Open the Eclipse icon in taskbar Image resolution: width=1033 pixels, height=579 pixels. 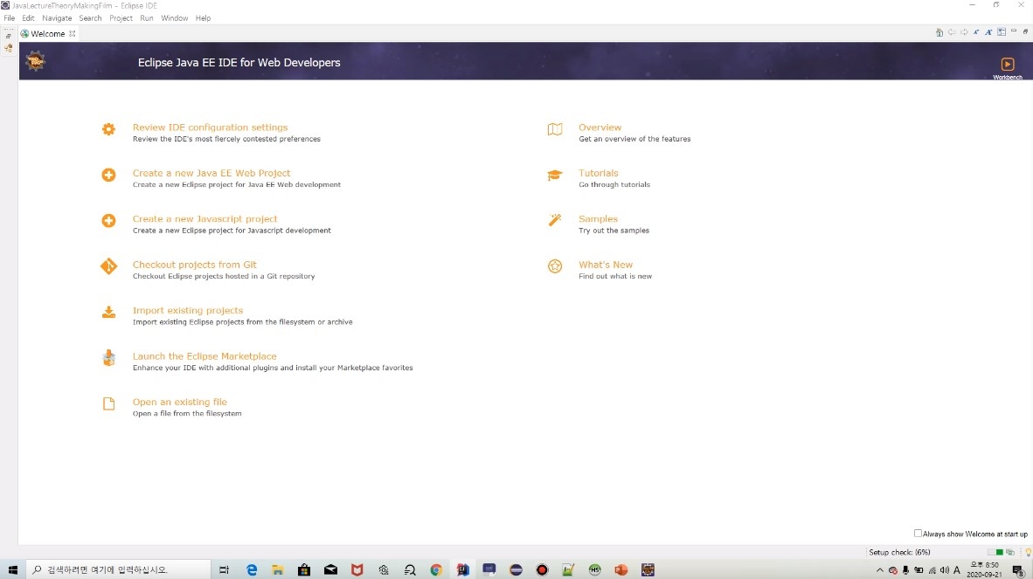(x=516, y=569)
